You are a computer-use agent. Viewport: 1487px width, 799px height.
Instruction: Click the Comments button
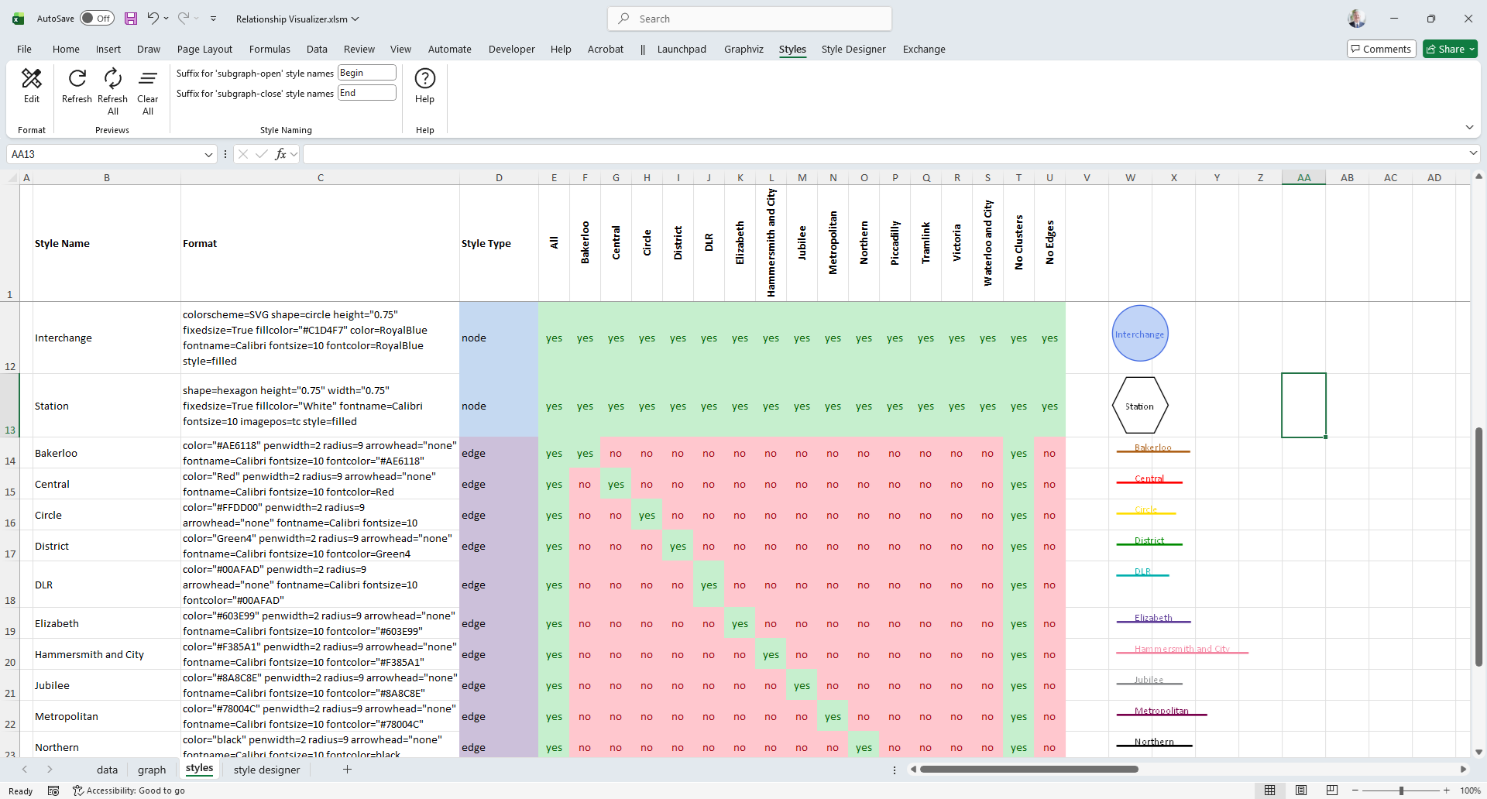(1381, 49)
